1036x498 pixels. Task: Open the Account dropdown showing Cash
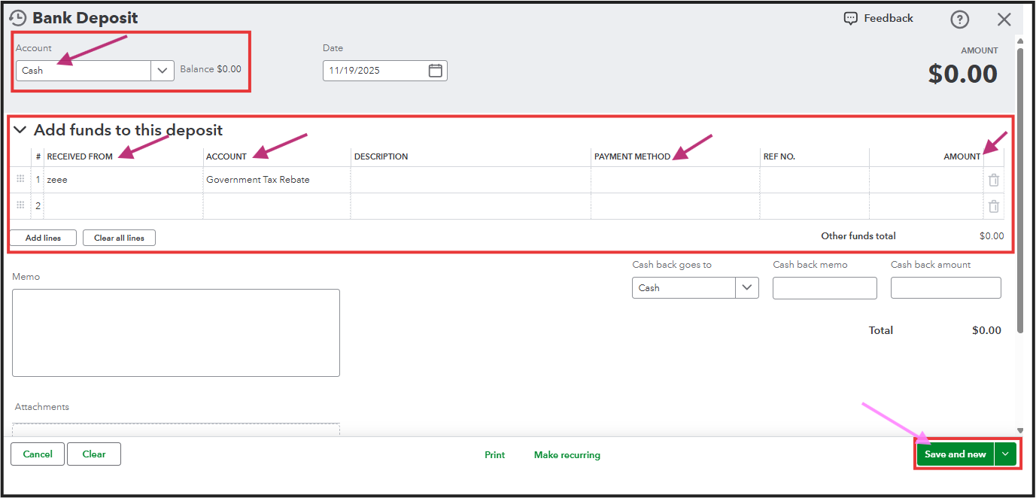[163, 71]
